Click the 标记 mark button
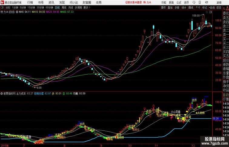Screen dimensions: 229x147 coord(204,8)
